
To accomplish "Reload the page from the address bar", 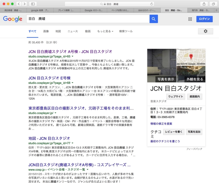I will (152, 4).
